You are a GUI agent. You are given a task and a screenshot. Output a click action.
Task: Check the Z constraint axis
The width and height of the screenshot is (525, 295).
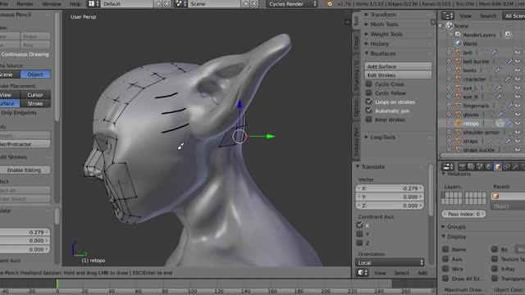tap(359, 243)
